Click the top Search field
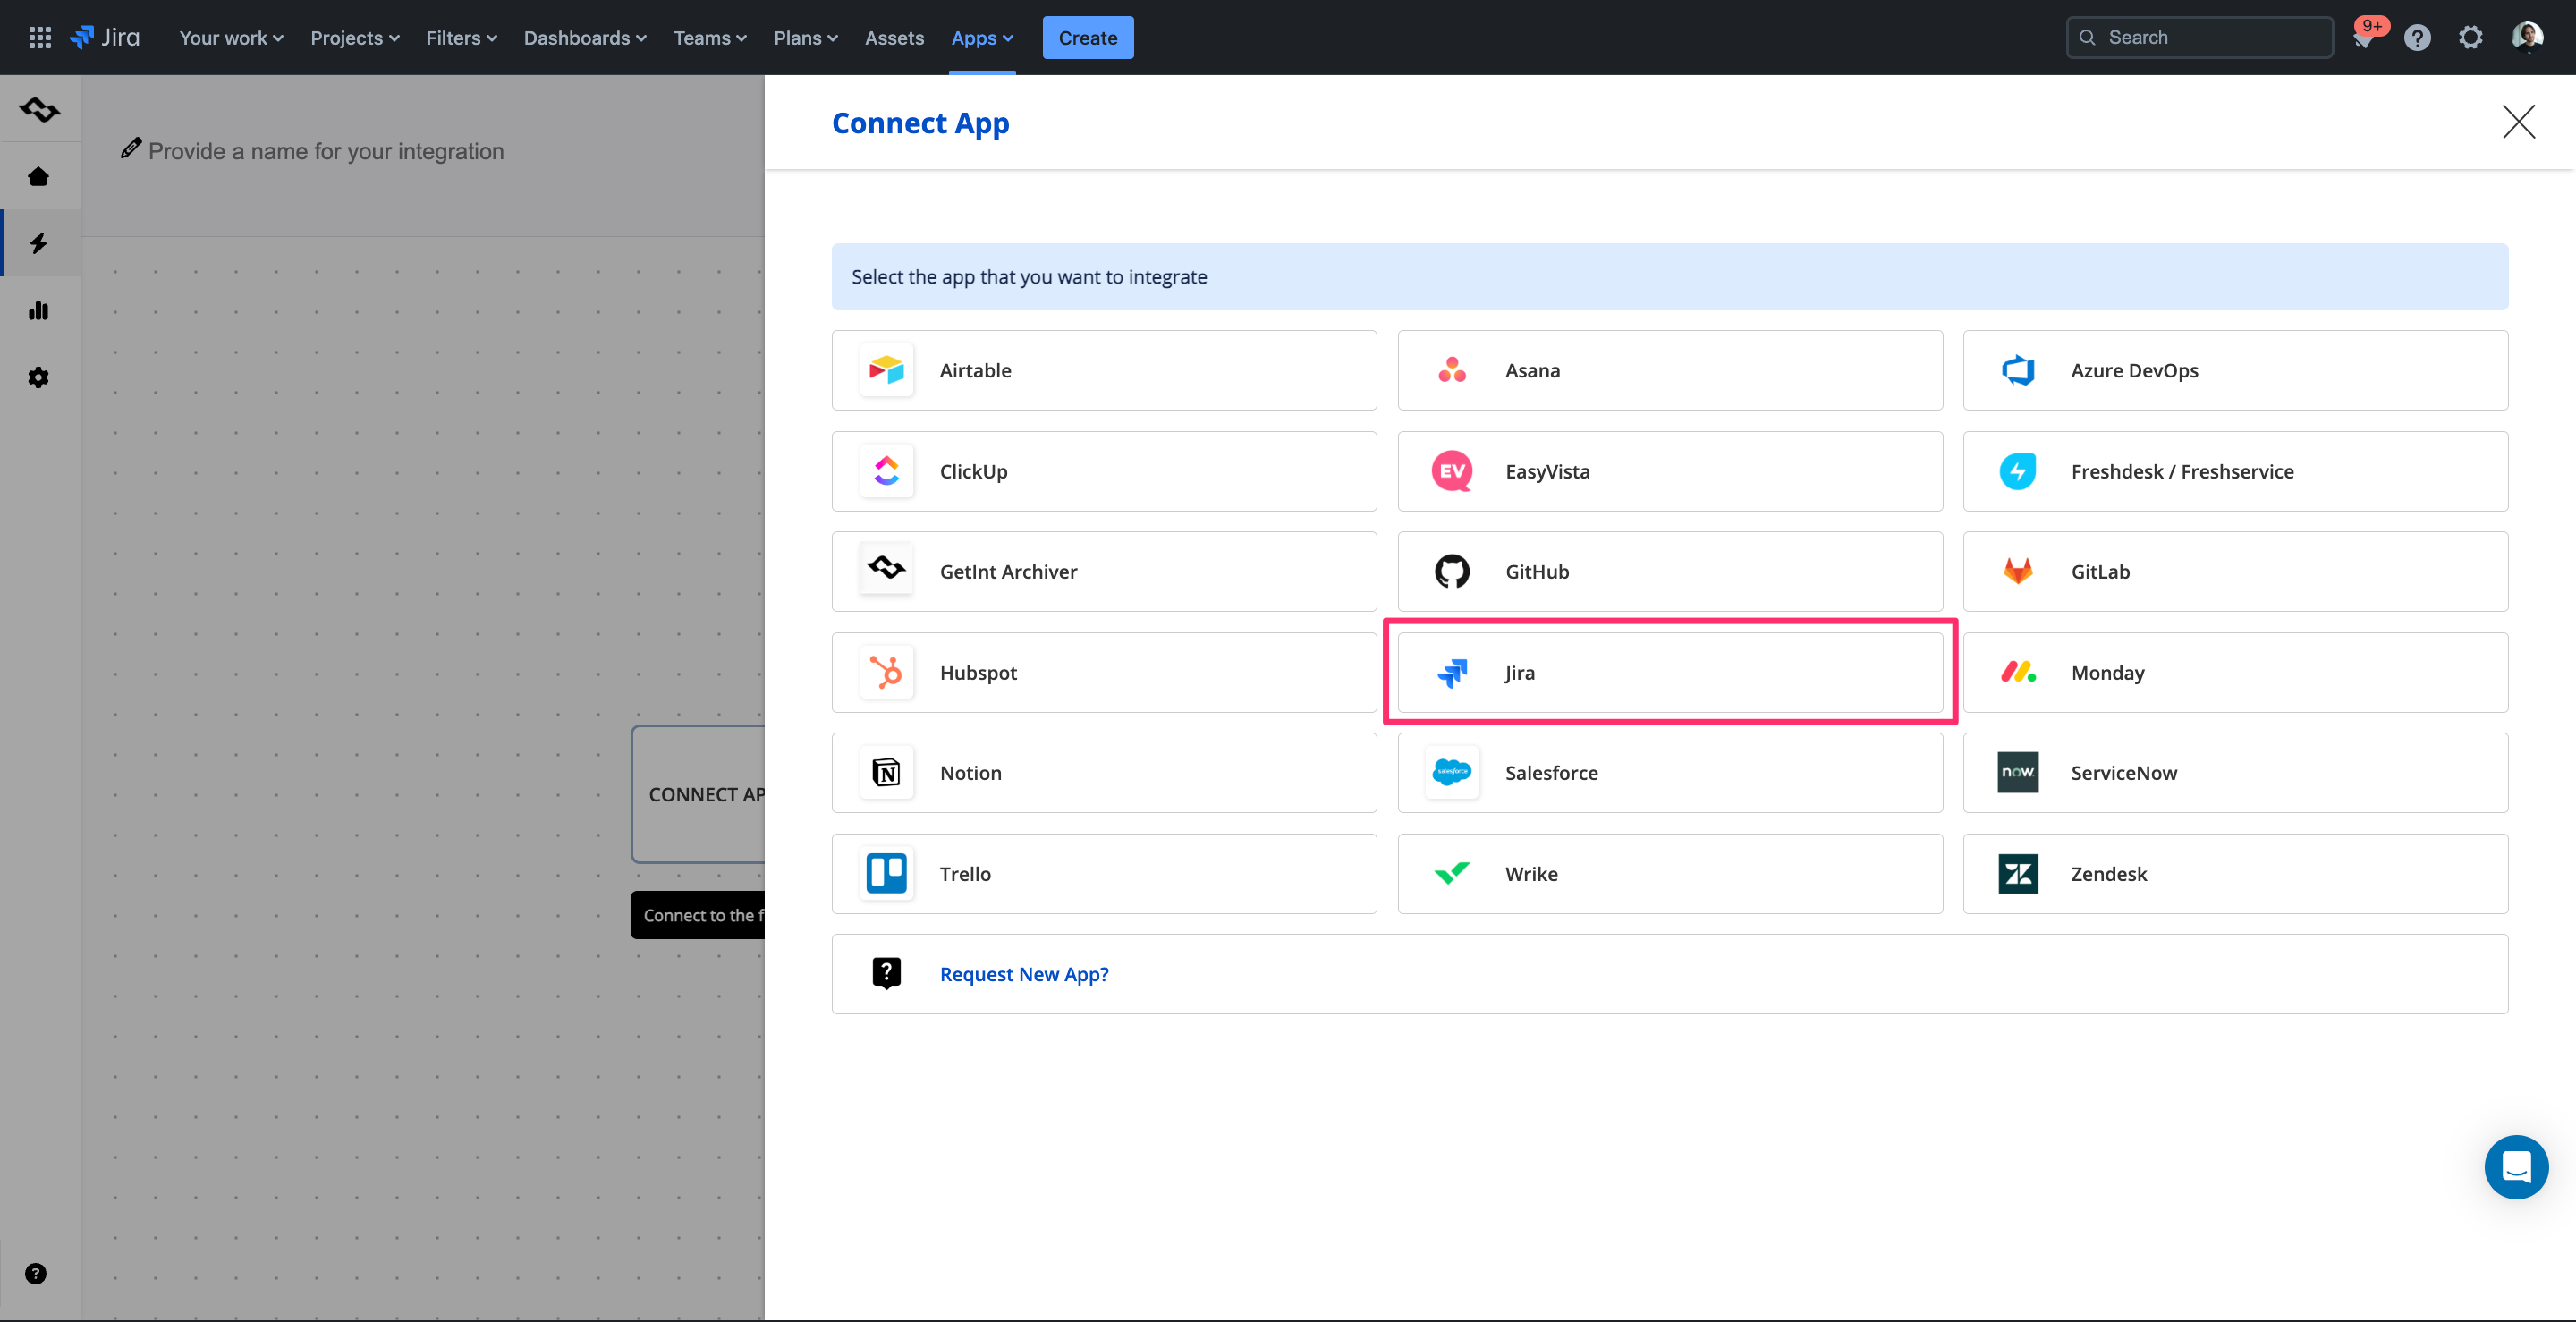 click(2199, 38)
